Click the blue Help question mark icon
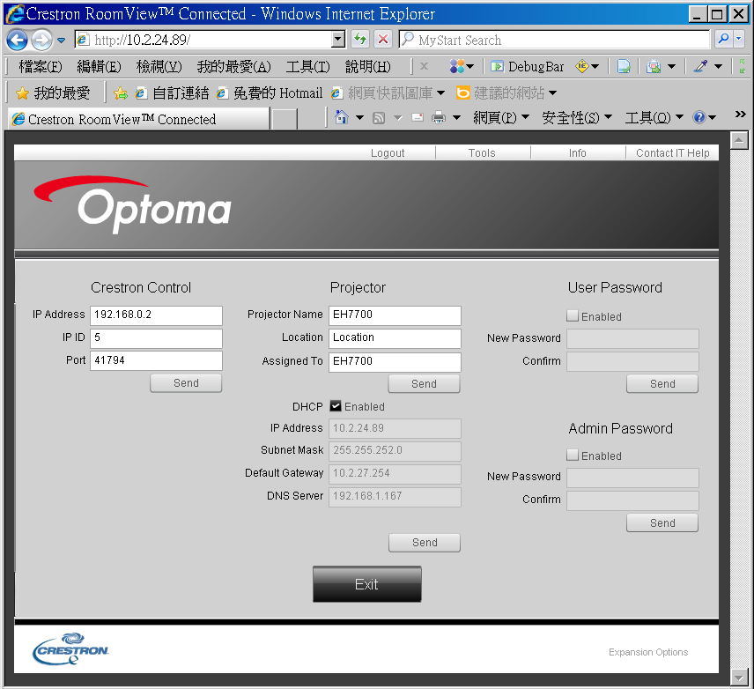The height and width of the screenshot is (689, 754). point(699,117)
